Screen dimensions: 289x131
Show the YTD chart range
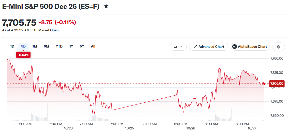coord(59,46)
